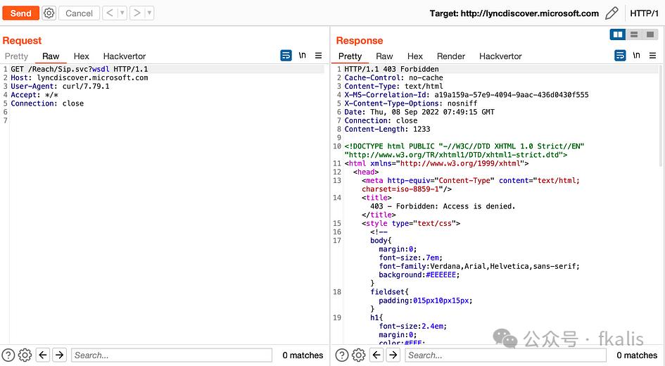Open help icon under Response panel
This screenshot has width=665, height=366.
tap(342, 355)
